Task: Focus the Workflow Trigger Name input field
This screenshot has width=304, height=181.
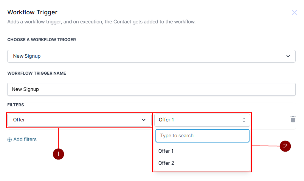Action: pyautogui.click(x=151, y=89)
